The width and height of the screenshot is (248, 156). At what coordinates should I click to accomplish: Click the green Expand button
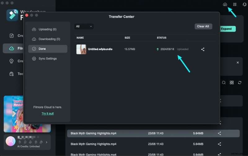click(x=227, y=29)
